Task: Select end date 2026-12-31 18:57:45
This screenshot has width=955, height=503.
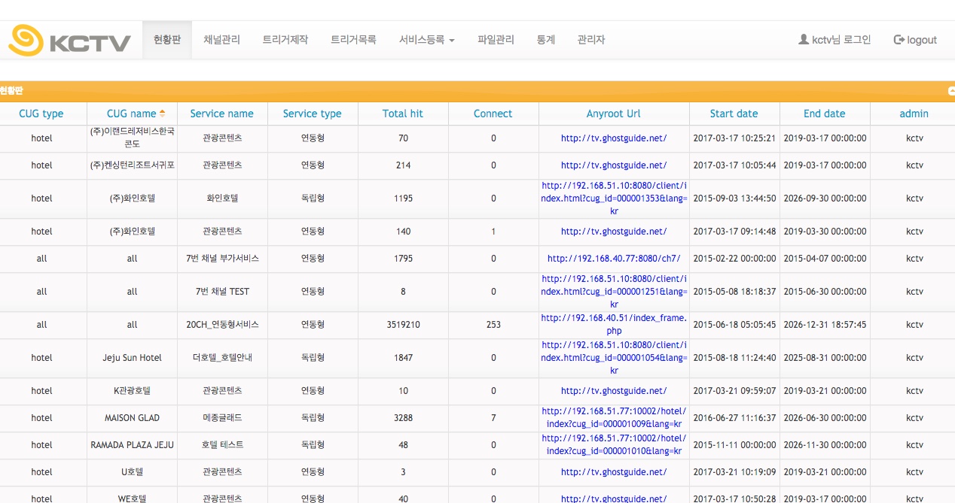Action: click(825, 325)
